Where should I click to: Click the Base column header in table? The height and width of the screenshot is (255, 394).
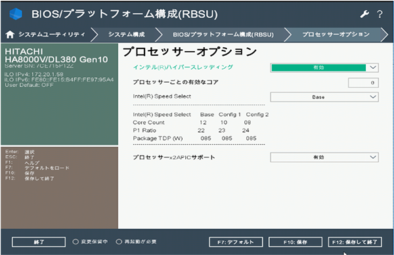coord(207,115)
